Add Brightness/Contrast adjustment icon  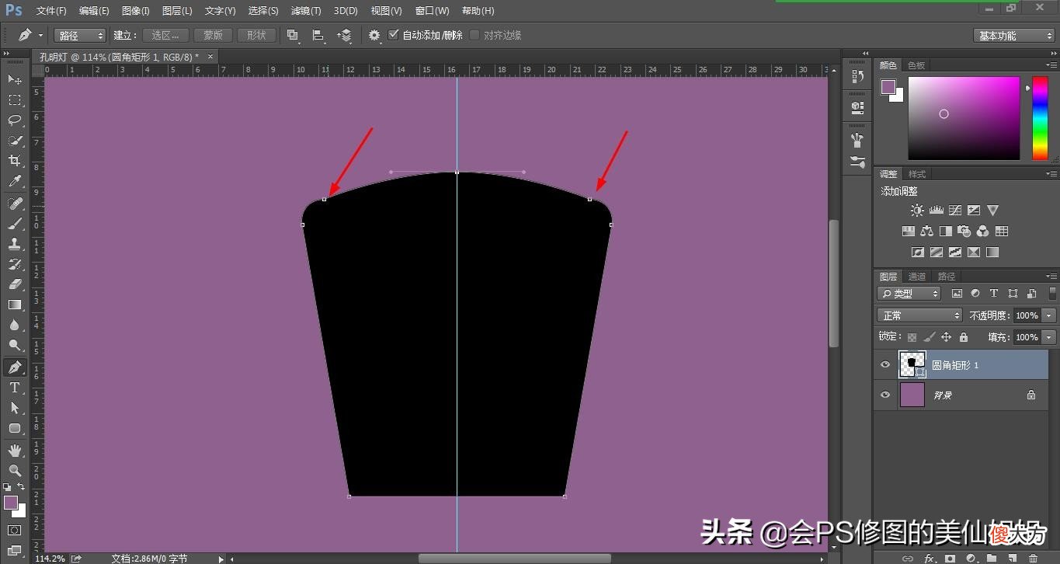point(918,211)
